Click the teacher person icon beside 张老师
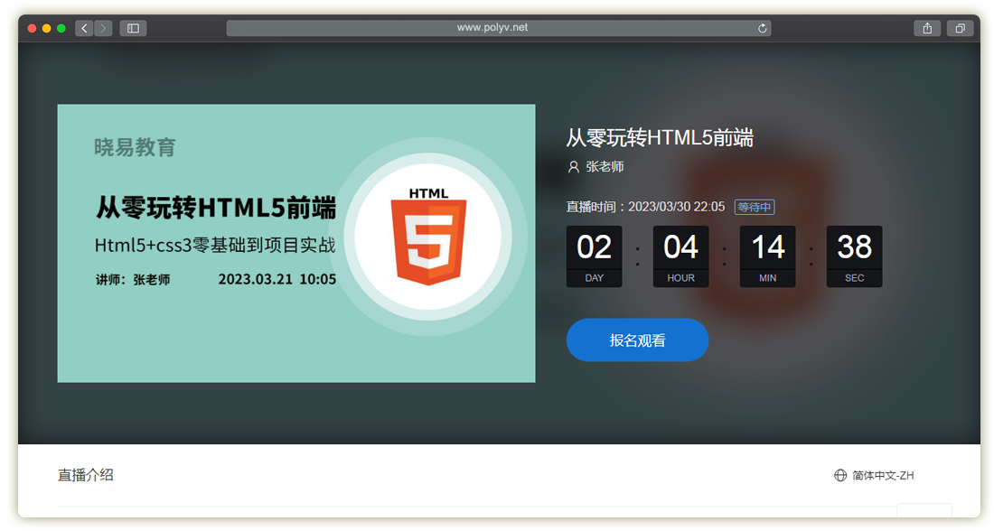Viewport: 994px width, 531px height. (573, 167)
